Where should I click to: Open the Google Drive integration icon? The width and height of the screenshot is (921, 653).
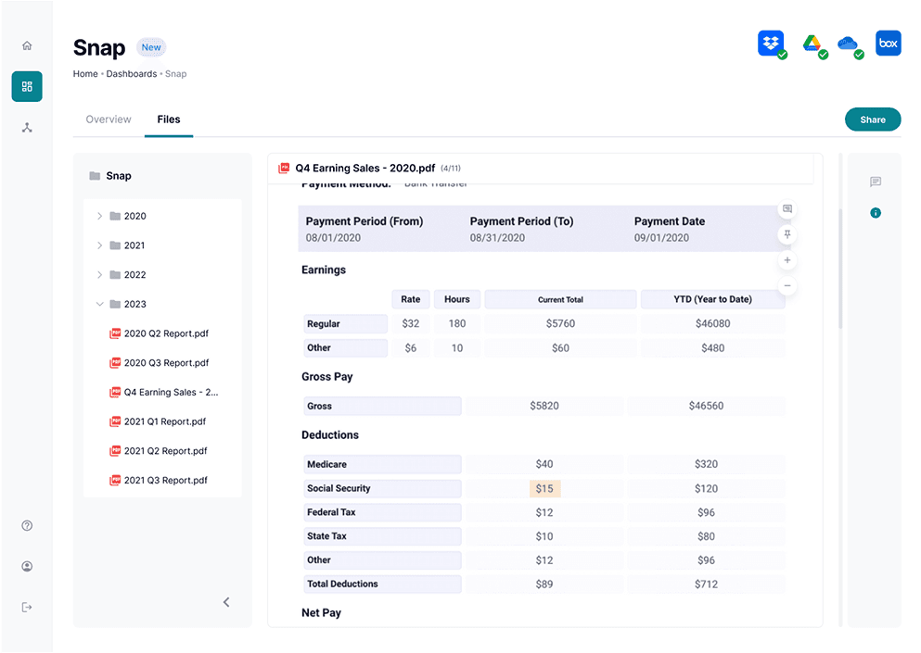(812, 44)
